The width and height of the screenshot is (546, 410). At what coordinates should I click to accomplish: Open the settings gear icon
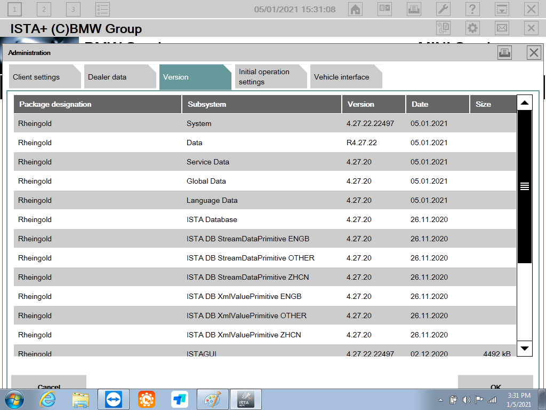tap(472, 28)
